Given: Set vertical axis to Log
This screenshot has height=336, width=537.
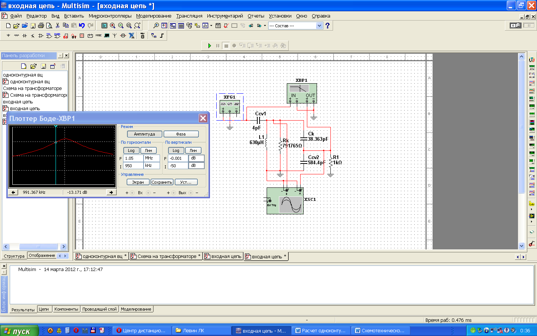Looking at the screenshot, I should (176, 150).
